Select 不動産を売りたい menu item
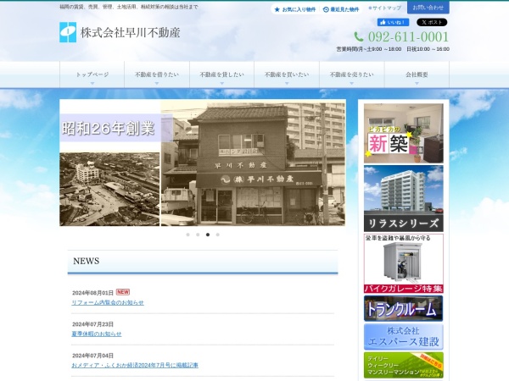 [x=351, y=75]
